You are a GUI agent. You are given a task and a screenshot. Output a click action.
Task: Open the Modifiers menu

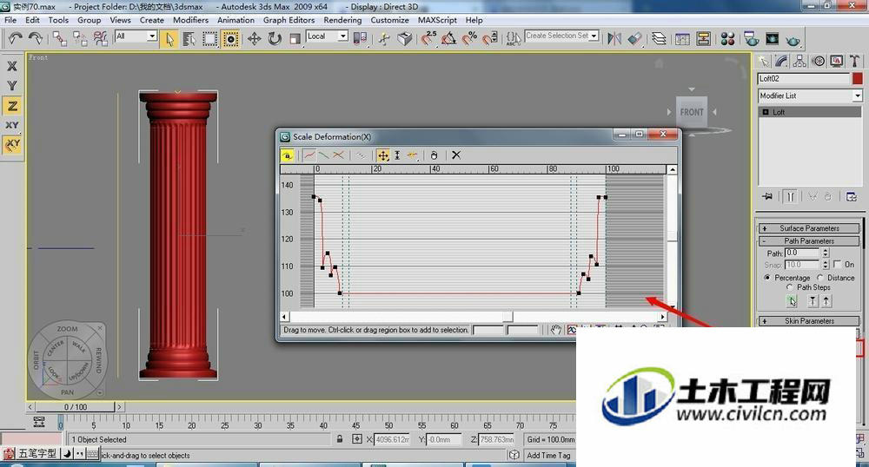point(190,20)
